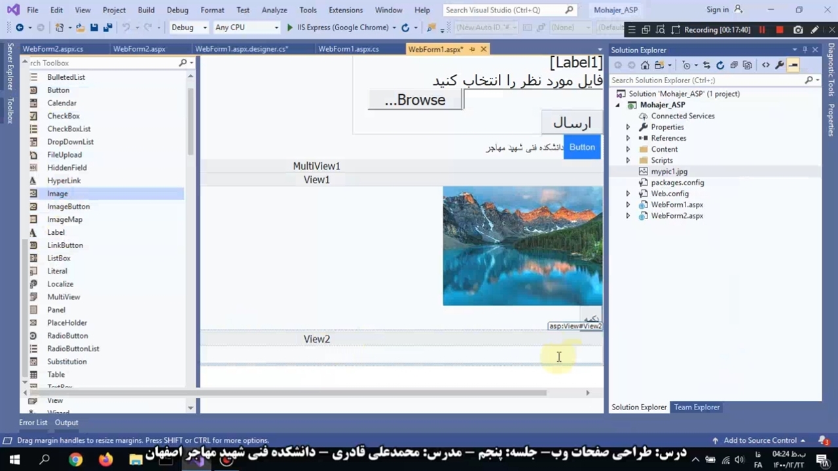Click the Browse... button in the designer
Screen dimensions: 838x471
tap(415, 100)
